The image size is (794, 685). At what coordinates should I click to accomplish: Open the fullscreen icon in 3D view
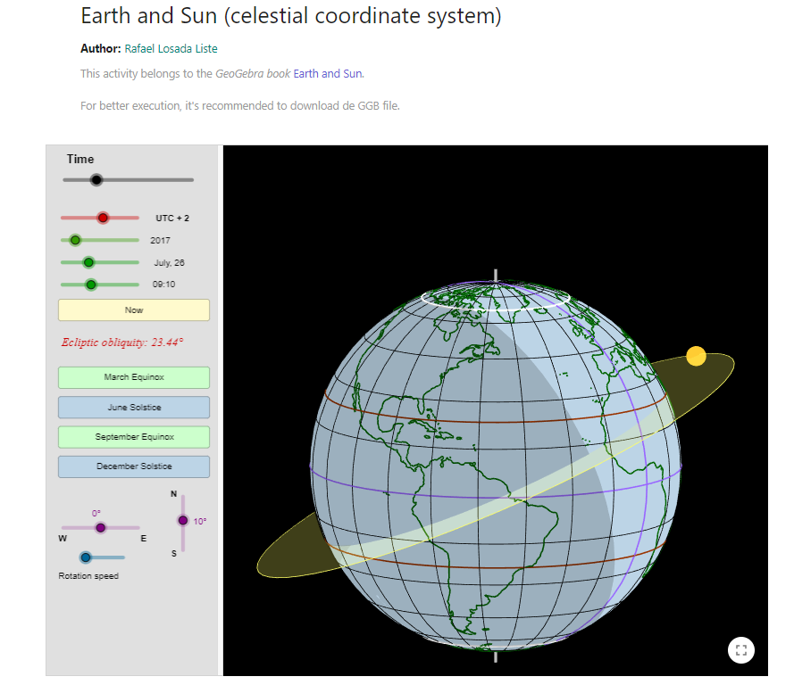[740, 650]
